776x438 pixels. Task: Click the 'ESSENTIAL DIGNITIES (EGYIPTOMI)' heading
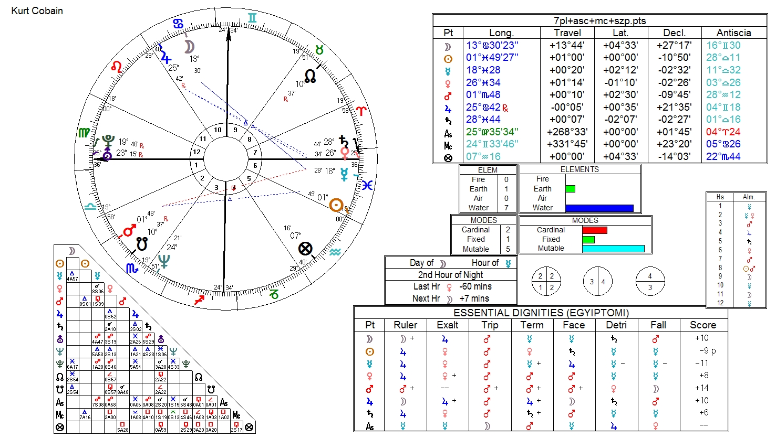pos(541,313)
